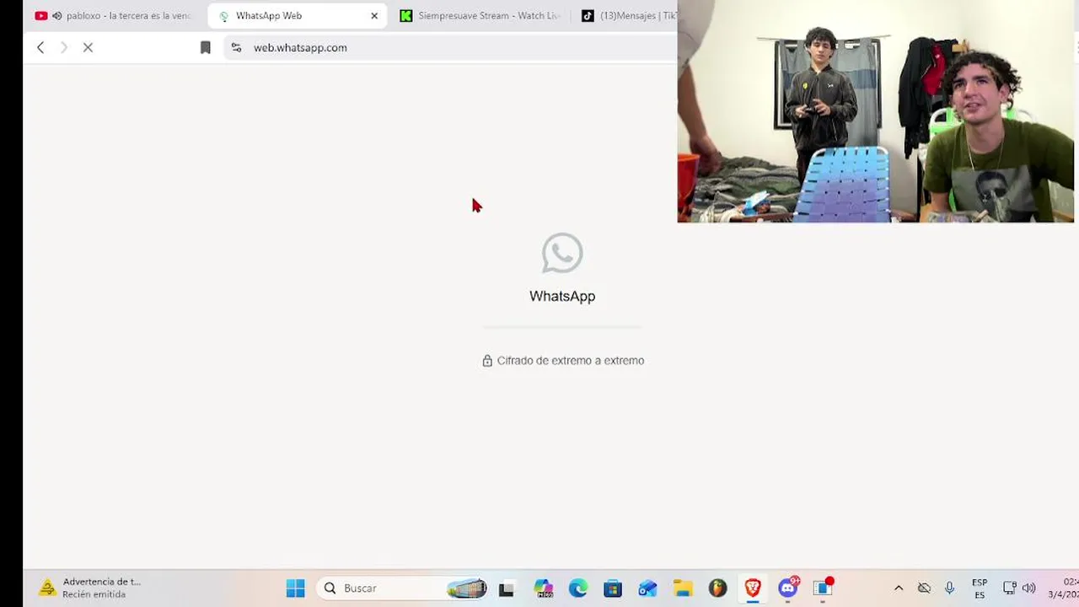Open Microsoft Edge from the taskbar

pos(577,588)
